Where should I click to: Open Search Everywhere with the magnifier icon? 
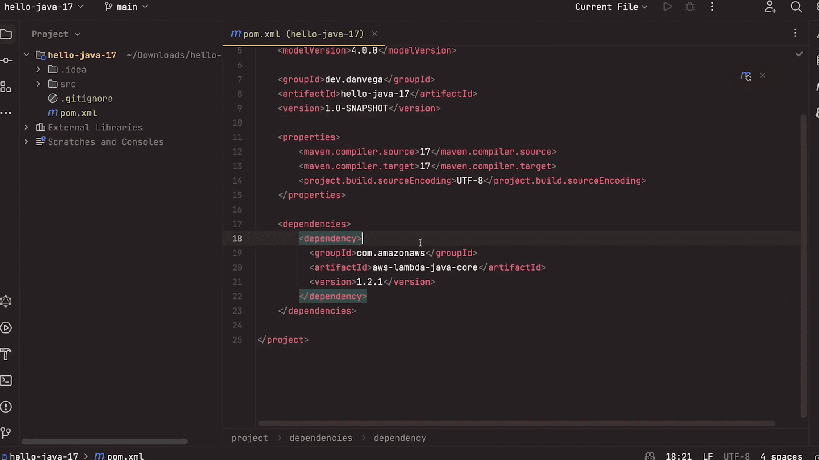point(796,7)
